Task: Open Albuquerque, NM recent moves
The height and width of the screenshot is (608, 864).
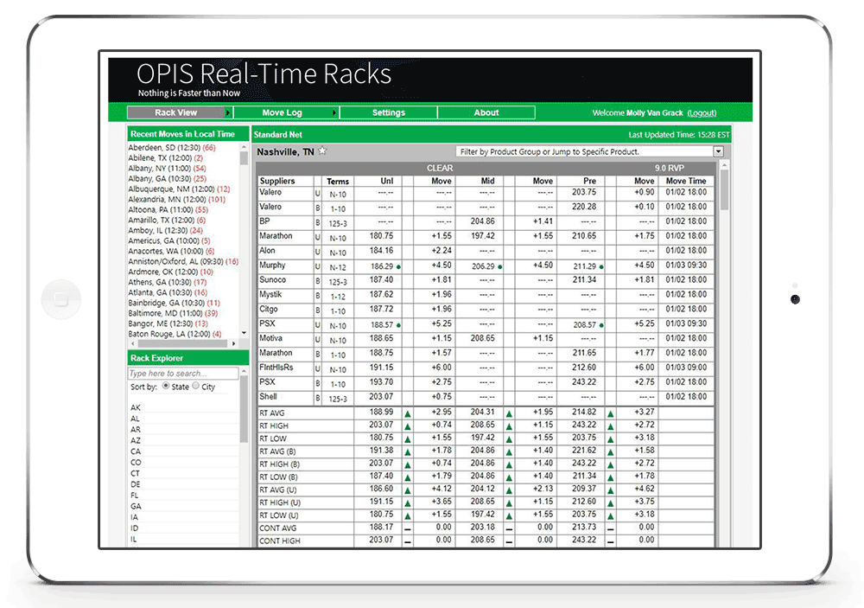Action: click(x=179, y=189)
